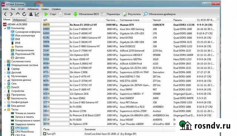Open the graph chart toolbar icon
The height and width of the screenshot is (136, 237).
tap(37, 14)
